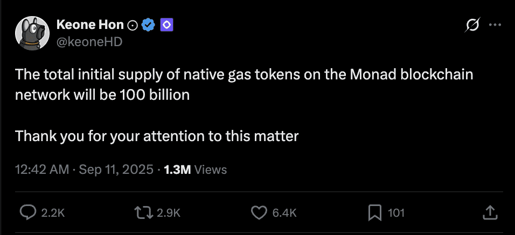Image resolution: width=515 pixels, height=235 pixels.
Task: Open the three-dot more options menu
Action: click(x=495, y=25)
